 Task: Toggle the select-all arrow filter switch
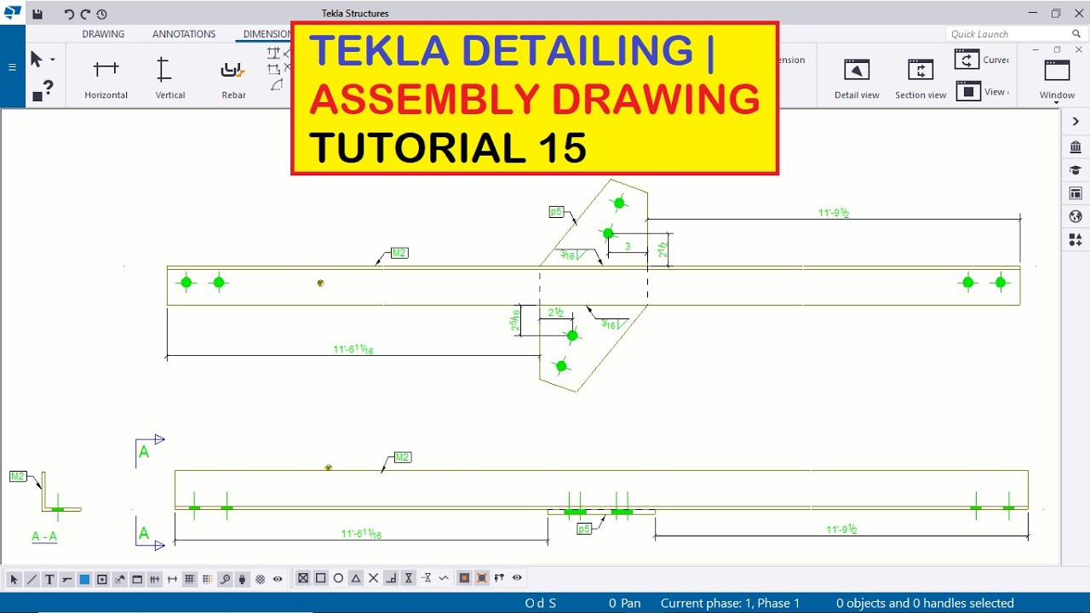tap(14, 579)
